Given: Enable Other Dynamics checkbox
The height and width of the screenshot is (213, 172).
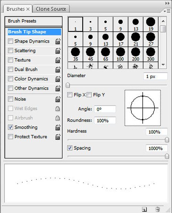Looking at the screenshot, I should 10,88.
